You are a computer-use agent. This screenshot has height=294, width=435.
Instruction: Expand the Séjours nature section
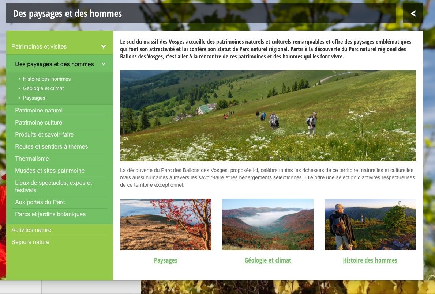click(x=30, y=242)
